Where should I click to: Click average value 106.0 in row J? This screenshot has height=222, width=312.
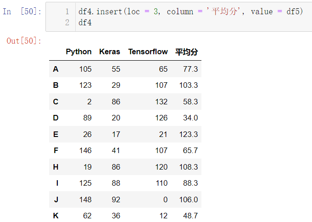tap(189, 199)
